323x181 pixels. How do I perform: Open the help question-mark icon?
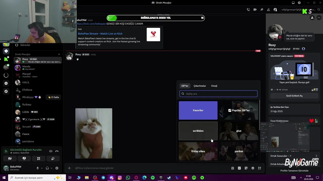click(299, 3)
